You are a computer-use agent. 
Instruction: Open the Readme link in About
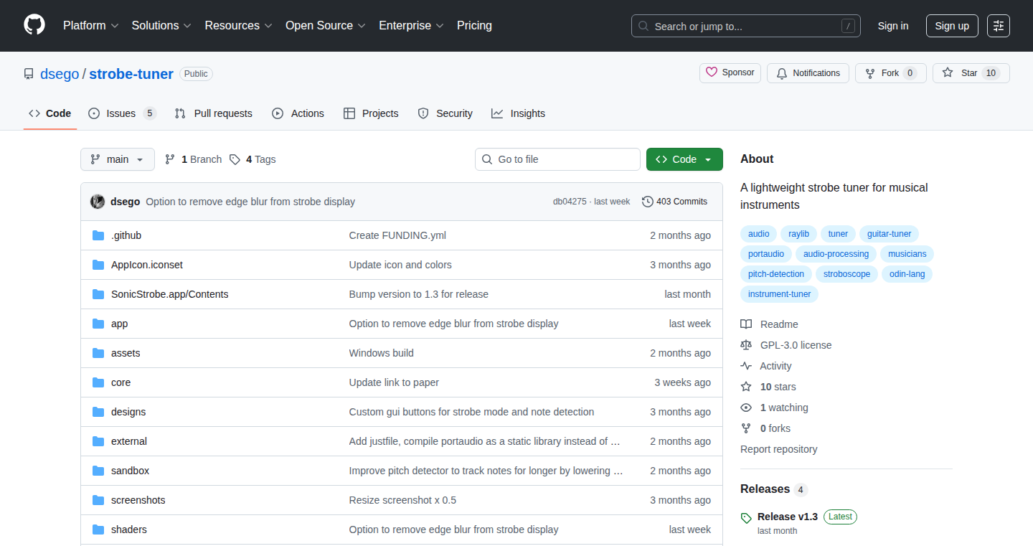770,324
